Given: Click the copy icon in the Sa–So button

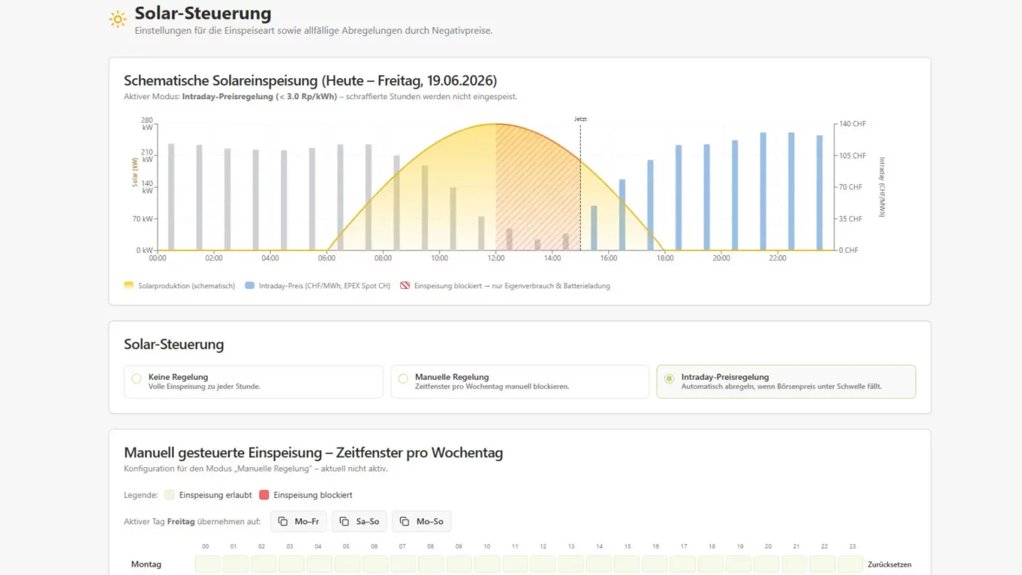Looking at the screenshot, I should tap(344, 522).
